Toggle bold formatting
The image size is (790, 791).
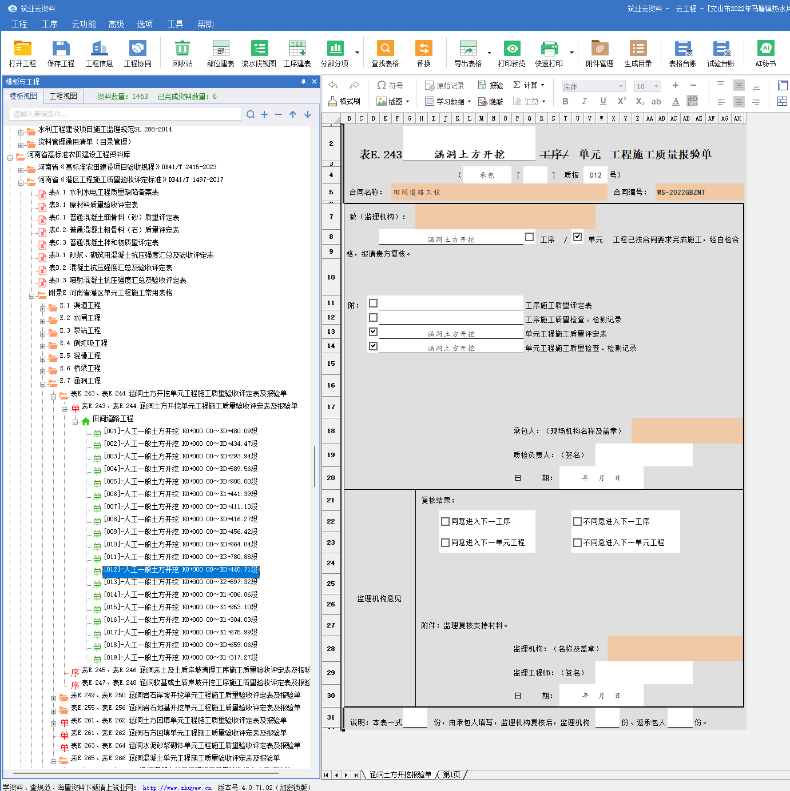click(565, 101)
